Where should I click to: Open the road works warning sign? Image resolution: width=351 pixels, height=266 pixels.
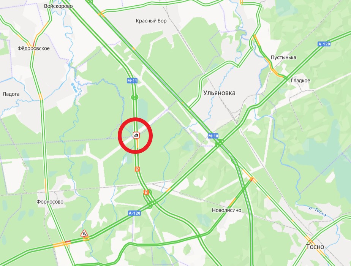click(84, 233)
